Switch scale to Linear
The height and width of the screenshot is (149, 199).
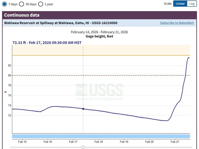click(x=180, y=4)
